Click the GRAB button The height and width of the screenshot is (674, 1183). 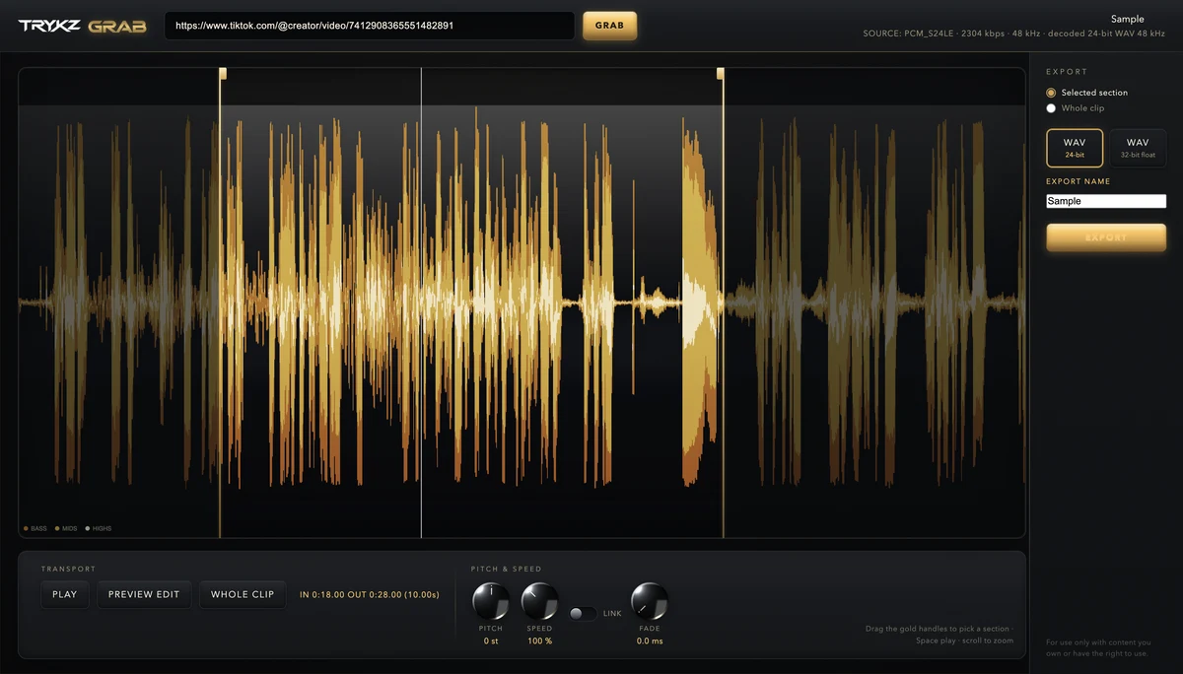609,26
